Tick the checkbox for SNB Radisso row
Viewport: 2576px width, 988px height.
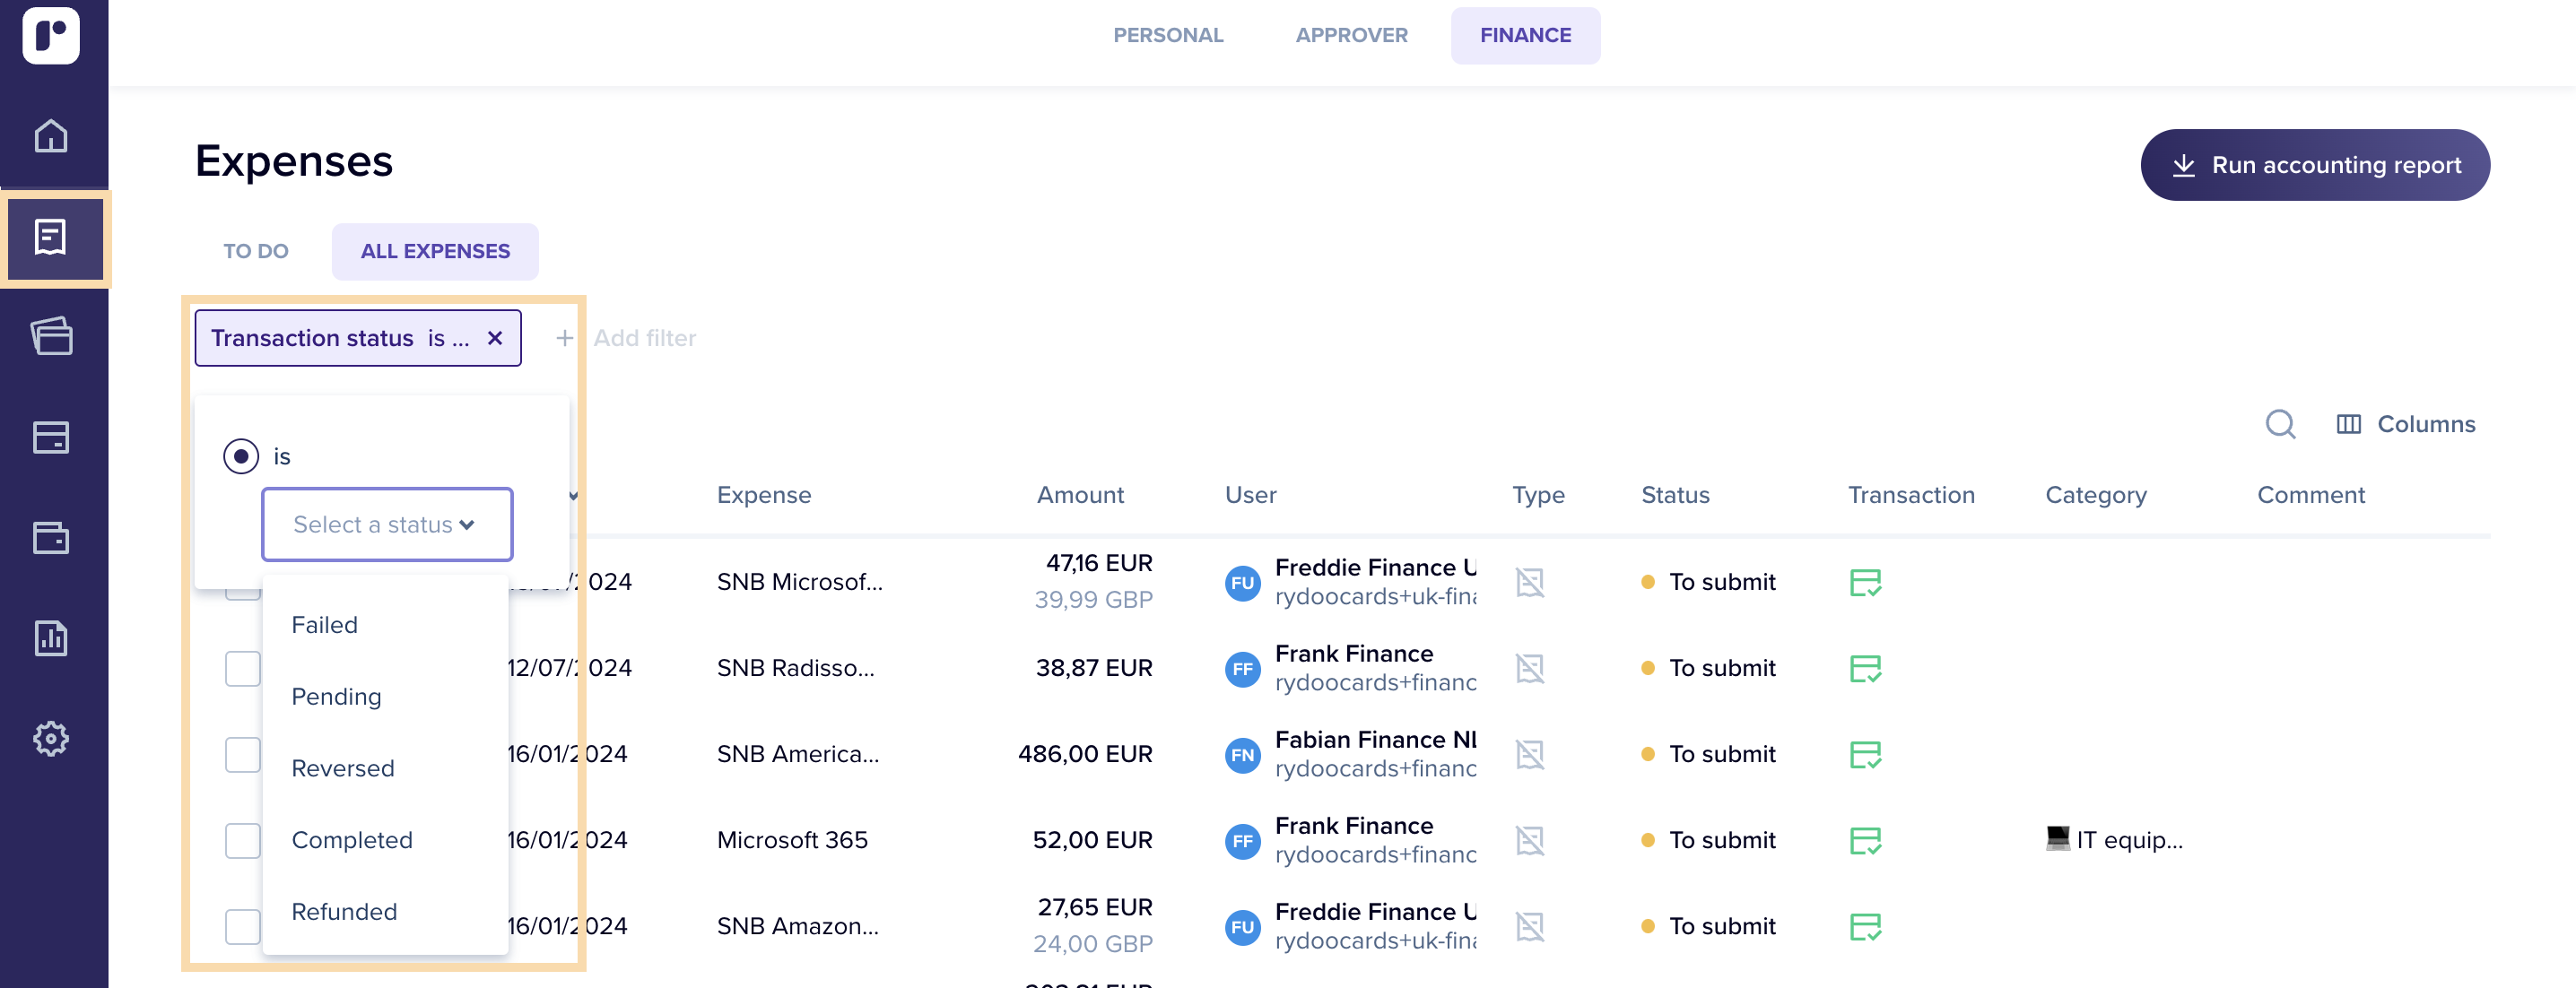[x=243, y=668]
